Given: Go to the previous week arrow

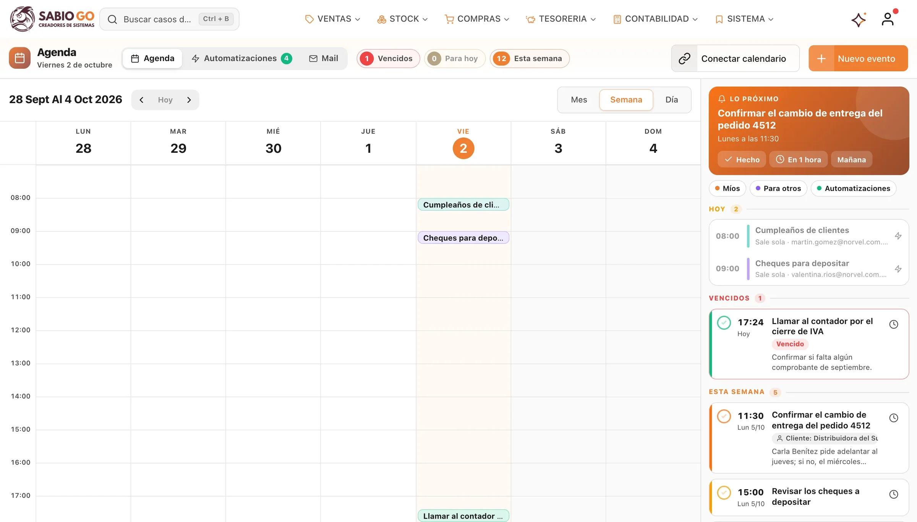Looking at the screenshot, I should tap(141, 100).
